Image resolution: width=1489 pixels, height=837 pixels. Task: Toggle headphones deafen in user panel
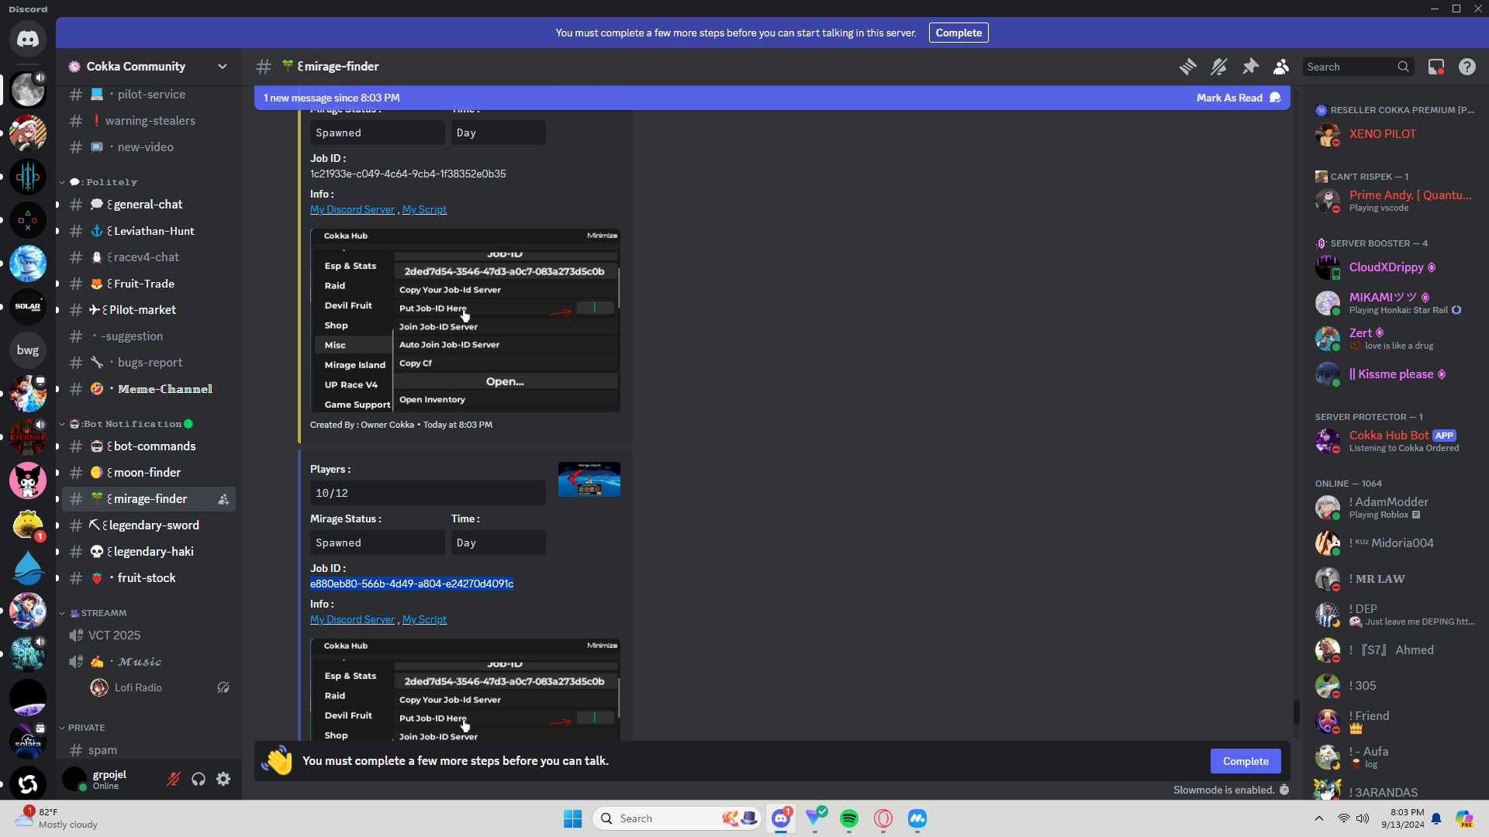(x=199, y=779)
